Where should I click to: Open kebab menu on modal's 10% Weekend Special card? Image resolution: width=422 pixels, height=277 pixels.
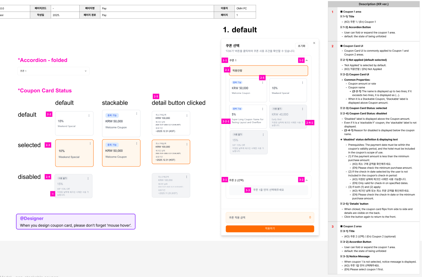302,83
